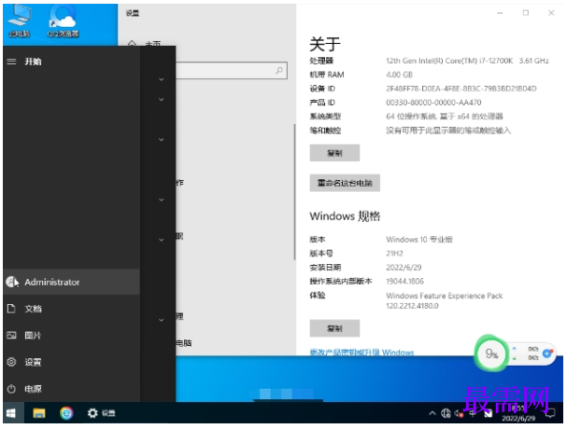Open File Explorer from the taskbar
This screenshot has height=429, width=567.
(39, 413)
